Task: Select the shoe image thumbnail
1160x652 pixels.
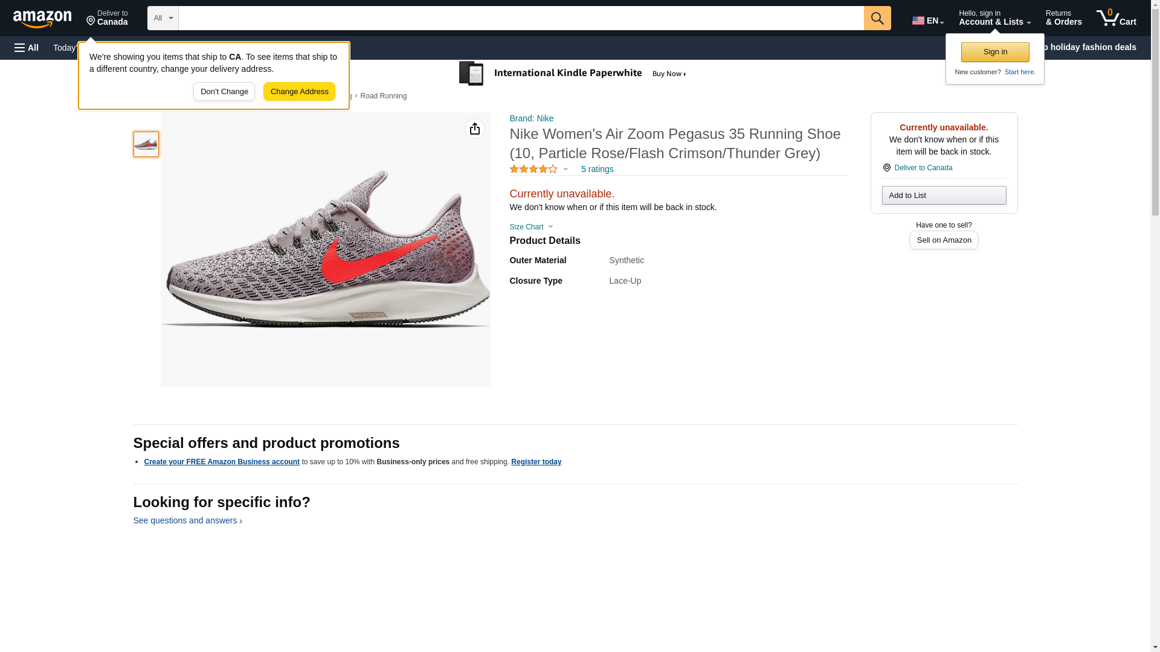Action: click(146, 144)
